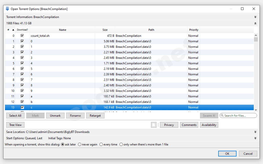Viewport: 263px width, 164px height.
Task: Open the Comments button
Action: tap(189, 125)
